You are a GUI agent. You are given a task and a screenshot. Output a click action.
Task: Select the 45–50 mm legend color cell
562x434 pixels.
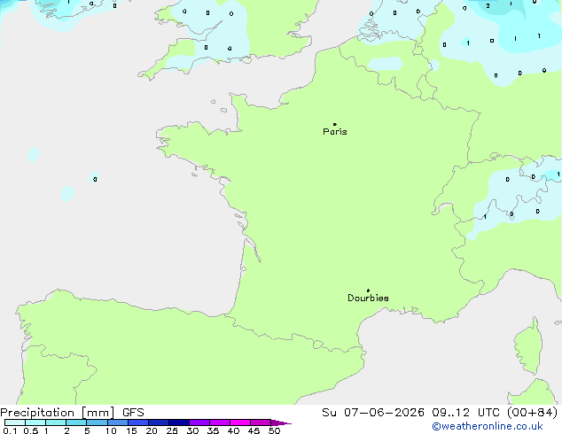point(261,422)
